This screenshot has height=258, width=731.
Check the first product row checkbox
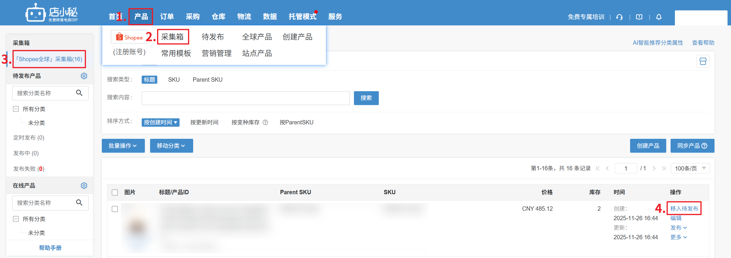115,209
